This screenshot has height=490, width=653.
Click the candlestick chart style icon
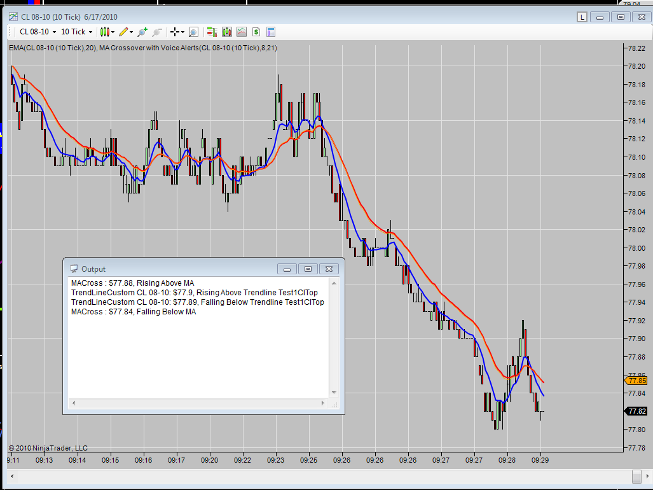pos(104,32)
